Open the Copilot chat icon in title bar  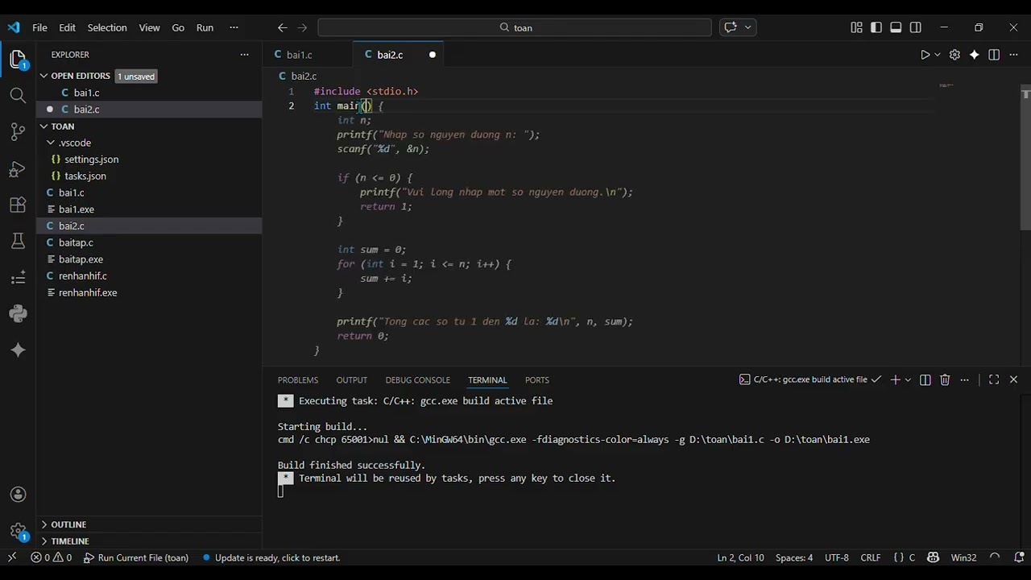731,27
